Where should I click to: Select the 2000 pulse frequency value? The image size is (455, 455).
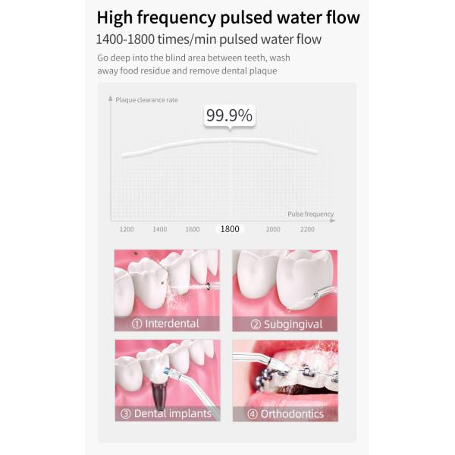pos(273,229)
